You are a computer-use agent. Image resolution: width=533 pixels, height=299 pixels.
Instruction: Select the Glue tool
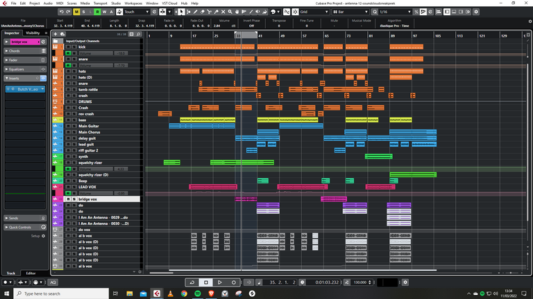[x=217, y=12]
